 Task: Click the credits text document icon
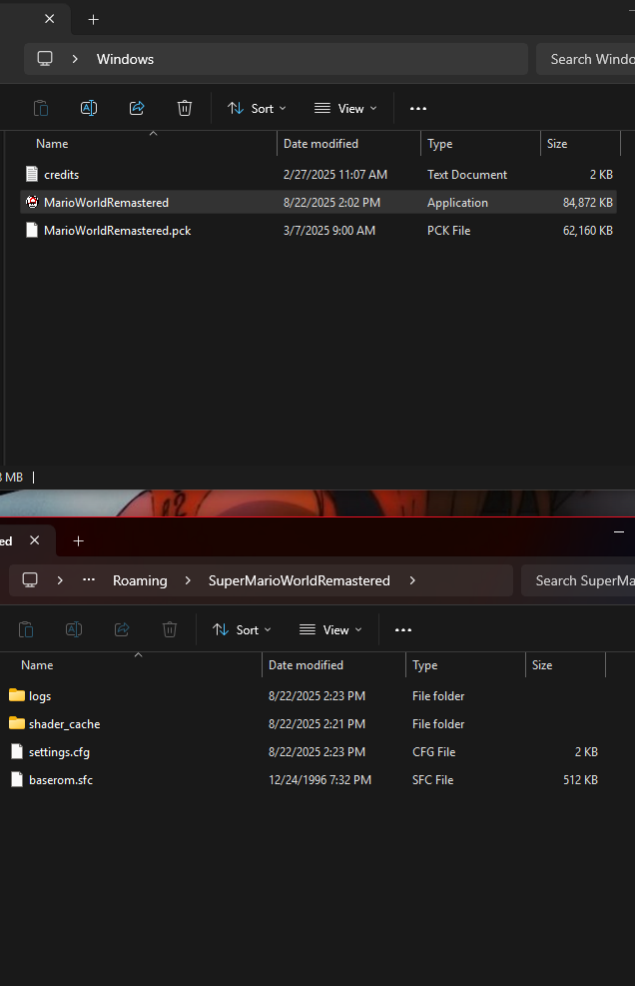[x=32, y=174]
